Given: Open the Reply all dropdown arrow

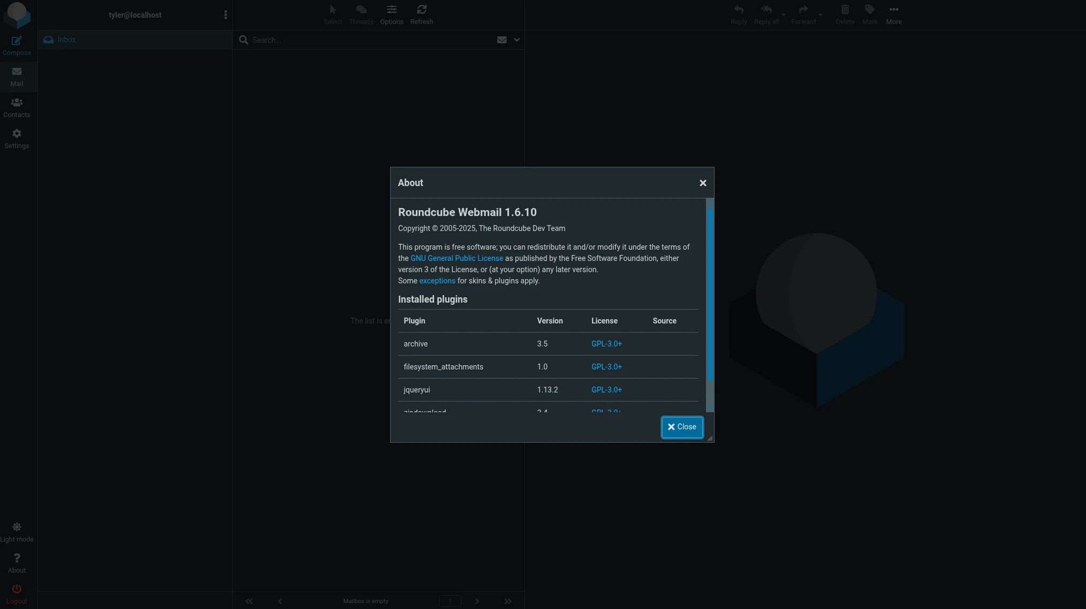Looking at the screenshot, I should click(x=783, y=15).
